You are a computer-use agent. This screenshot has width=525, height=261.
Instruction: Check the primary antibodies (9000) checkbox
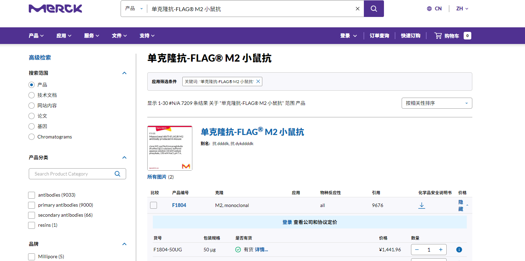point(32,205)
